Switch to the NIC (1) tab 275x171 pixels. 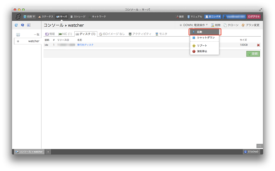tap(65, 34)
